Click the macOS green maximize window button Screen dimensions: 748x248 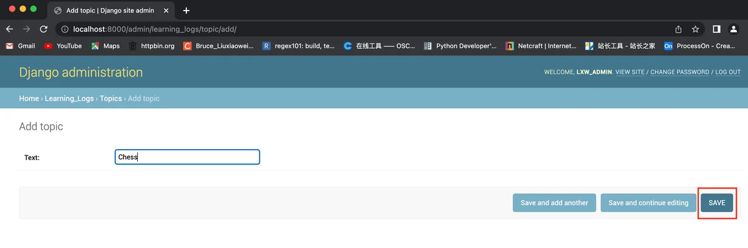pos(33,9)
